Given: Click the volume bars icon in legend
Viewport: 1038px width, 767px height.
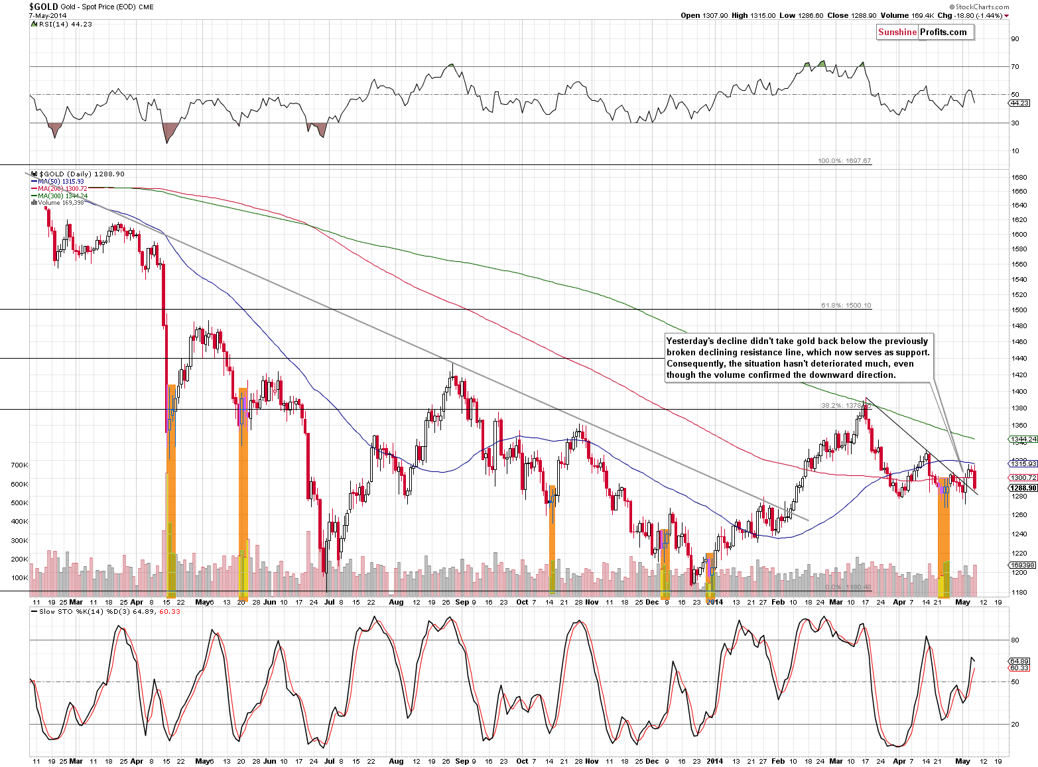Looking at the screenshot, I should pyautogui.click(x=34, y=203).
